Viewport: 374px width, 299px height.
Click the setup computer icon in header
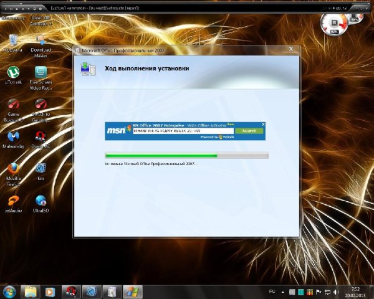click(x=88, y=69)
